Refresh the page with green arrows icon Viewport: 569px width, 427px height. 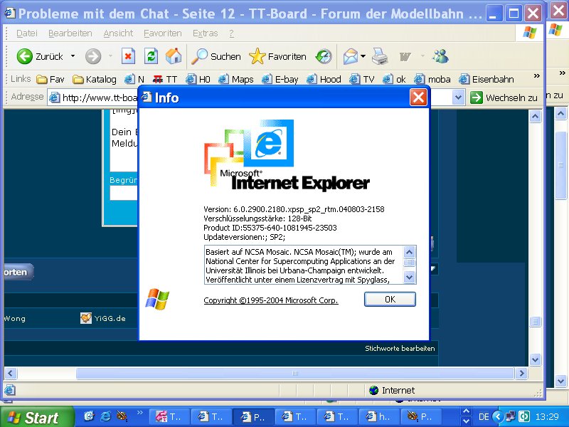coord(151,56)
